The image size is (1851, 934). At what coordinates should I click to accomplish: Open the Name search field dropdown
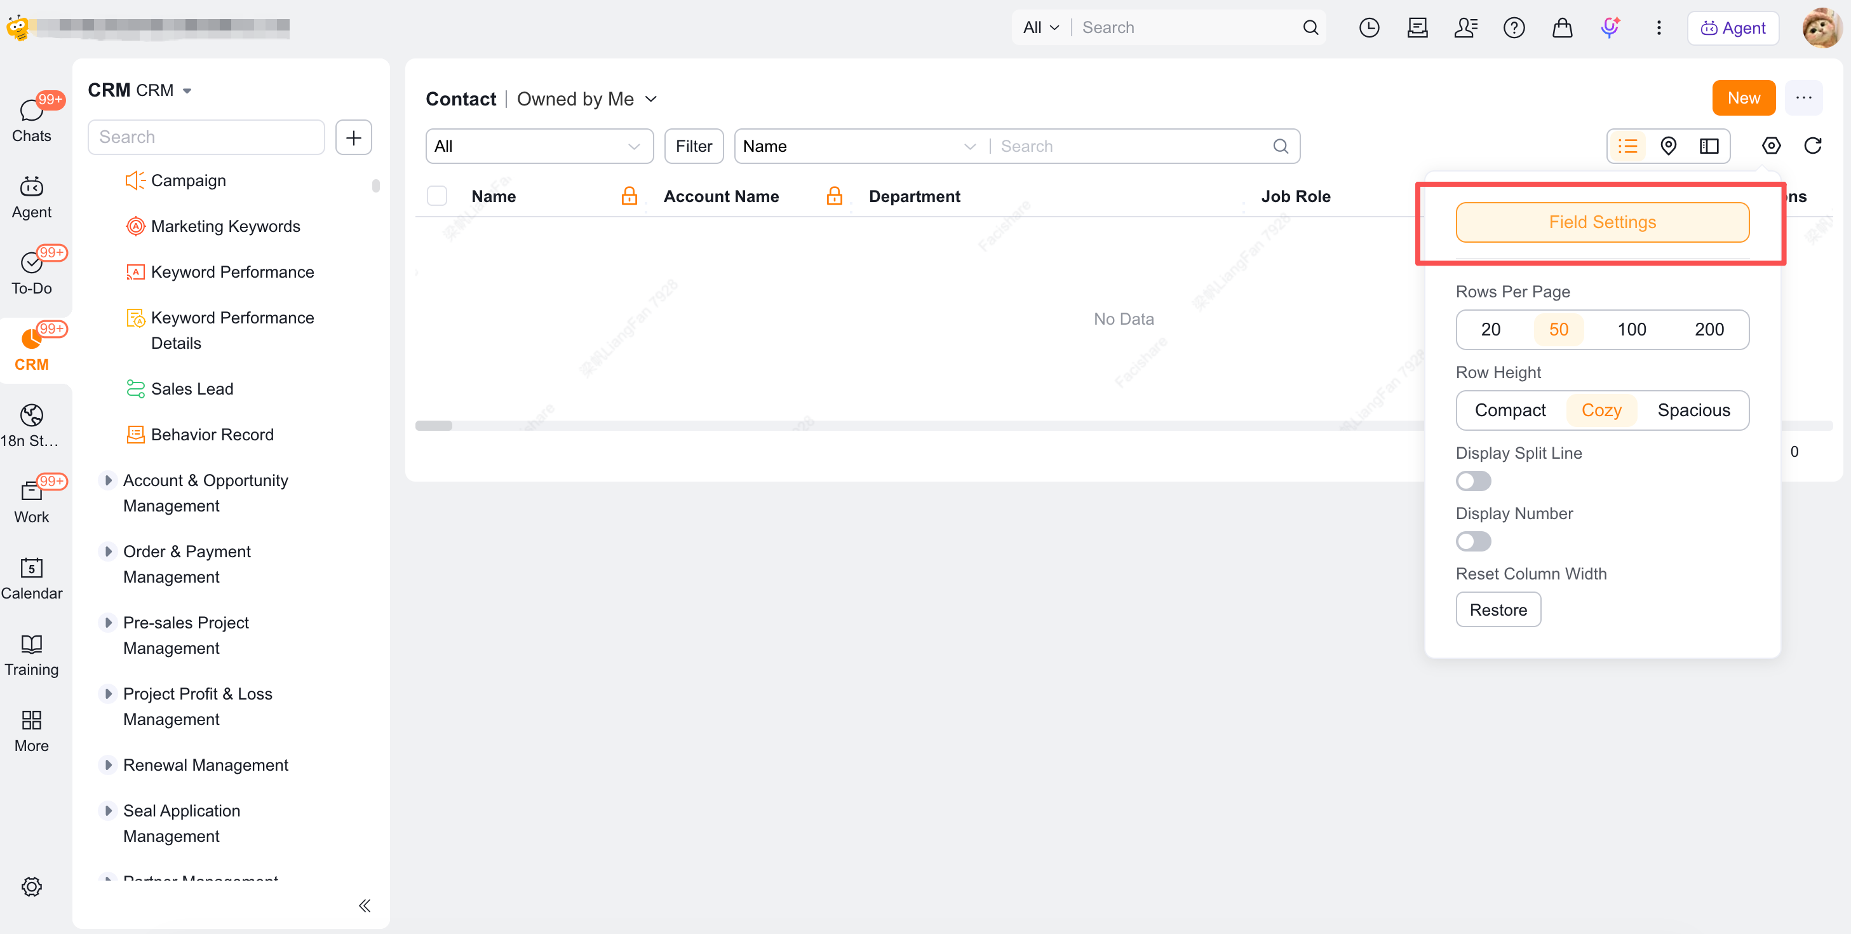[859, 146]
